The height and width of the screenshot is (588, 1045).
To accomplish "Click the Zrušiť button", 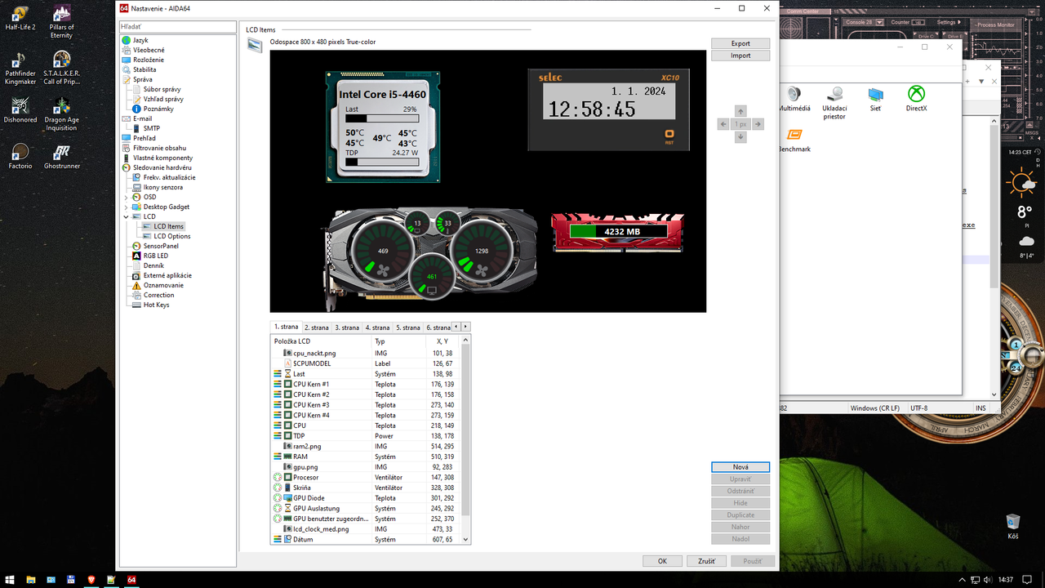I will pyautogui.click(x=706, y=561).
